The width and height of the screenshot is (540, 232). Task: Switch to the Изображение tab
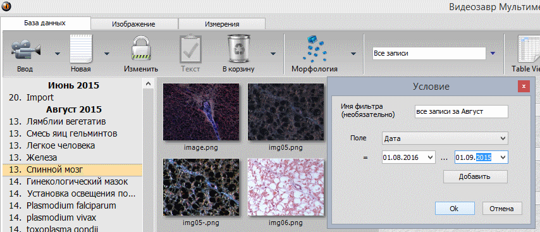coord(134,24)
